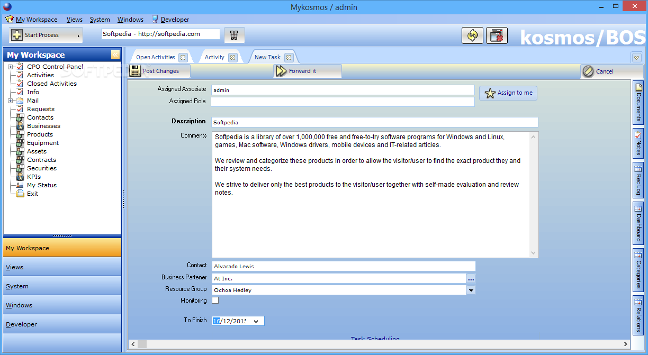648x355 pixels.
Task: Open the Notes side panel
Action: 638,143
